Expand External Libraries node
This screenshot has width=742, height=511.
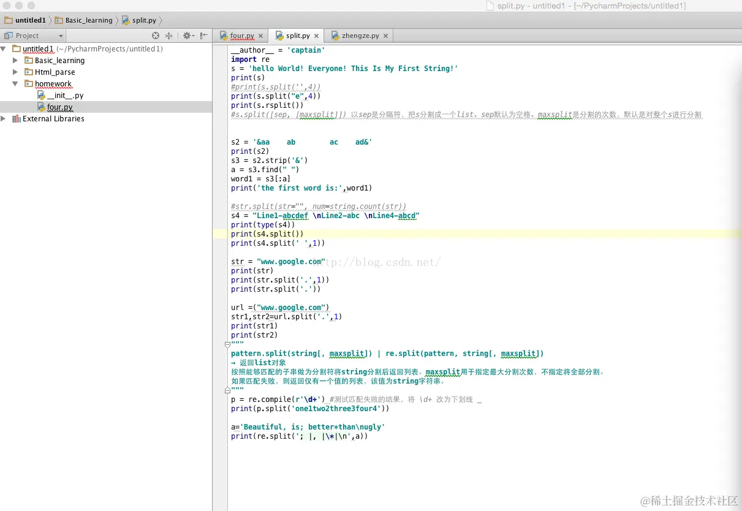tap(4, 118)
